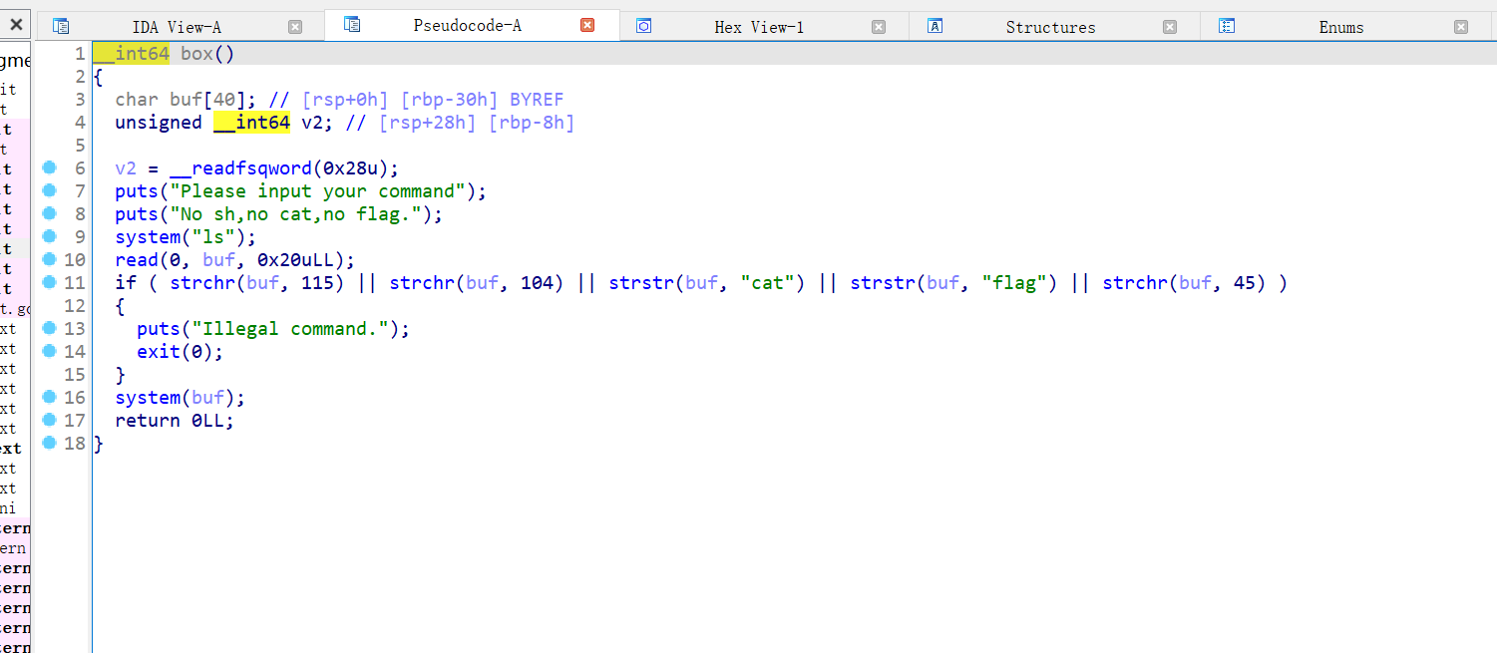The height and width of the screenshot is (653, 1497).
Task: Click the Pseudocode-A tab icon
Action: tap(352, 25)
